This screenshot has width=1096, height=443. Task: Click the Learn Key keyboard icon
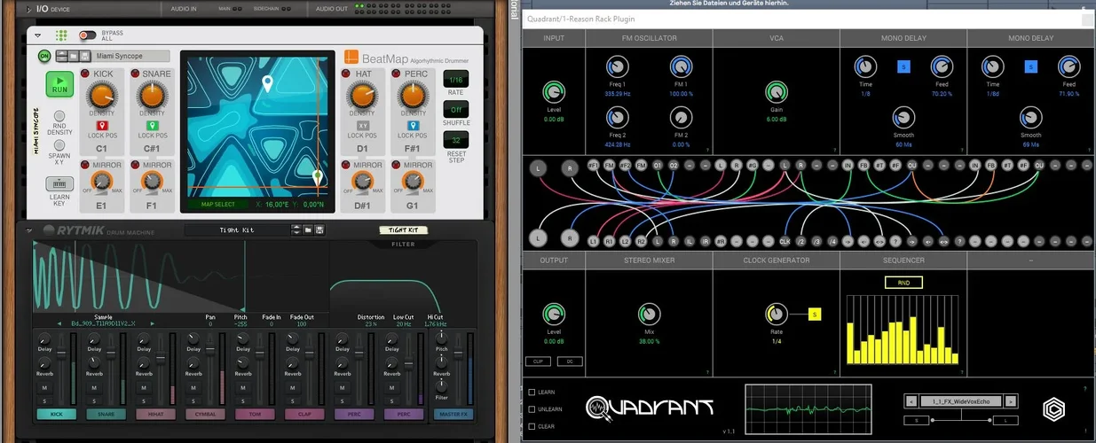click(59, 184)
